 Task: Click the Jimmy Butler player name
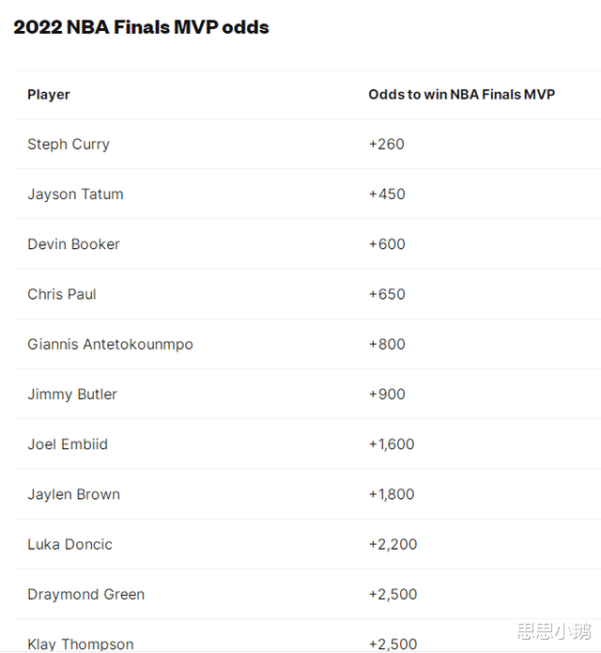(72, 395)
